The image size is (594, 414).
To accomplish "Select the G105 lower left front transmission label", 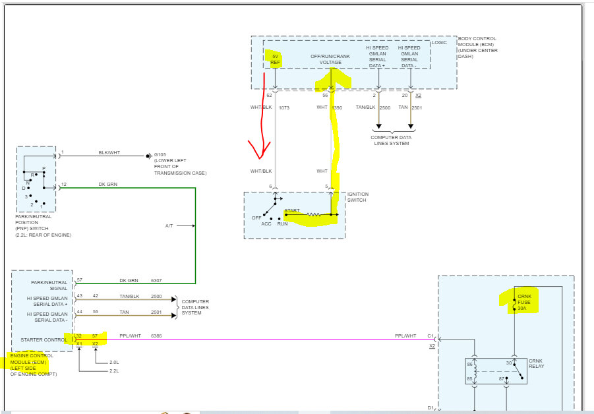I will point(180,163).
